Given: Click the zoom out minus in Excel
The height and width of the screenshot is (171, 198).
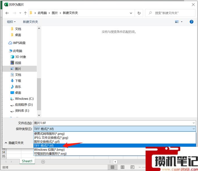Looking at the screenshot, I should [x=140, y=167].
